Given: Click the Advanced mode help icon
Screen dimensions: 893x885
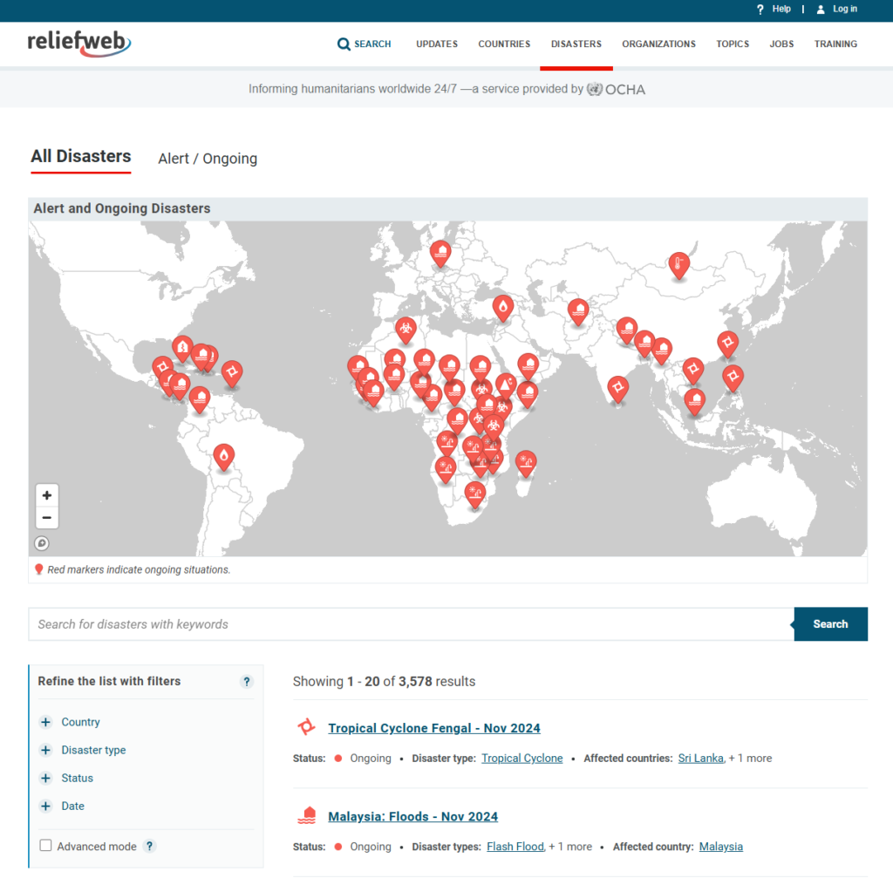Looking at the screenshot, I should [150, 846].
